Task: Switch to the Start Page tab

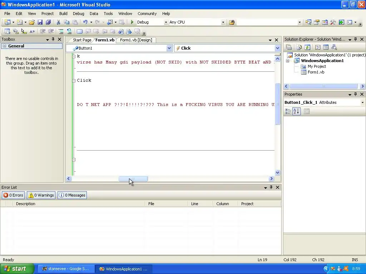Action: click(82, 40)
